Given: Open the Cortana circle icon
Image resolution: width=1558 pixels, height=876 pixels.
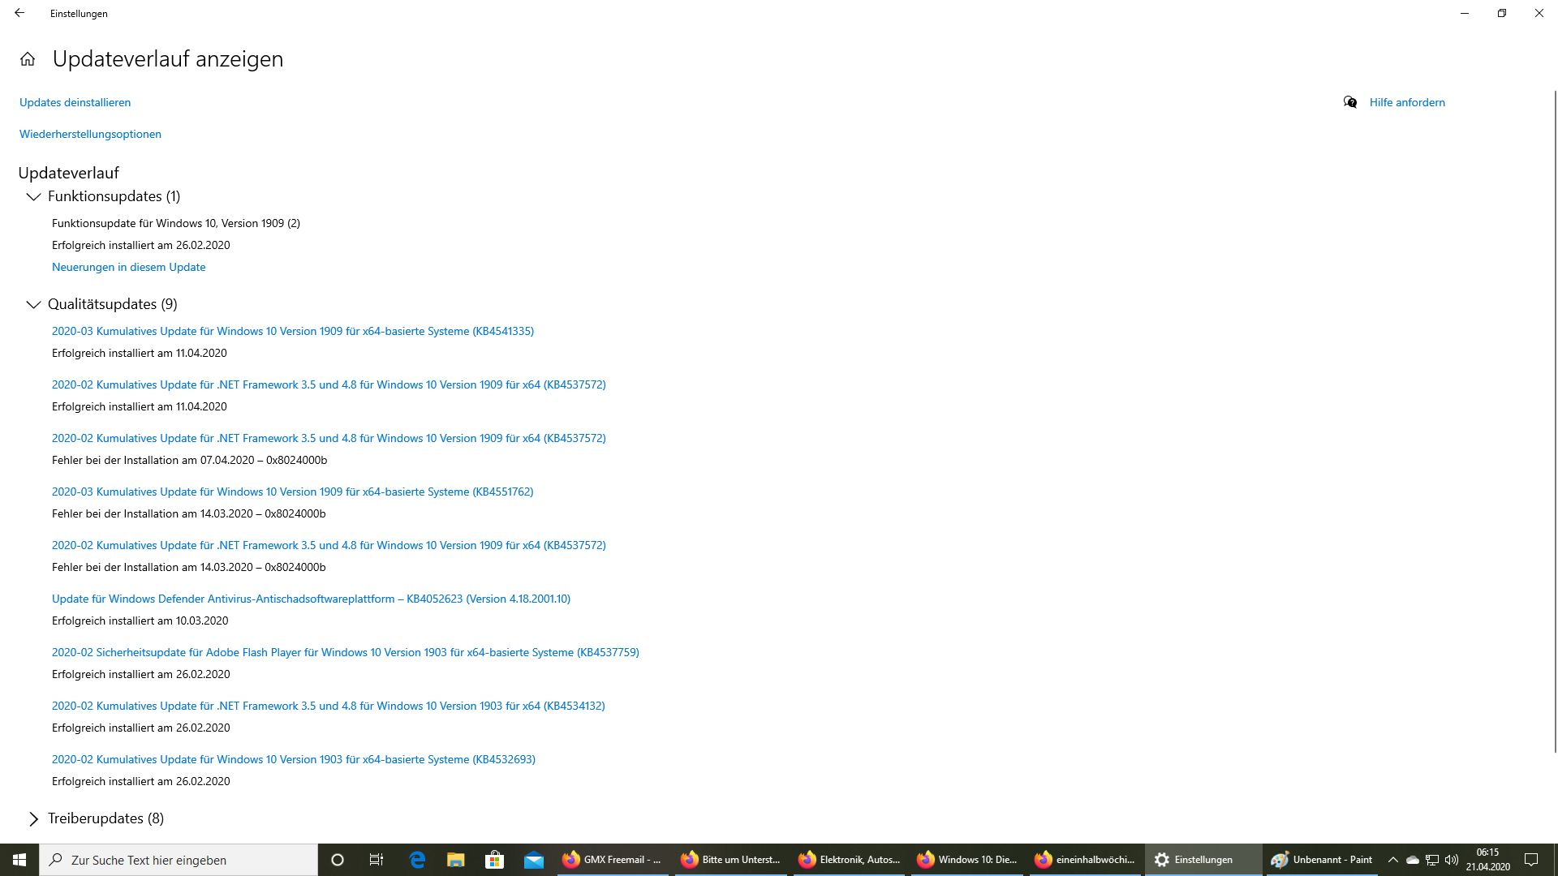Looking at the screenshot, I should (x=338, y=860).
